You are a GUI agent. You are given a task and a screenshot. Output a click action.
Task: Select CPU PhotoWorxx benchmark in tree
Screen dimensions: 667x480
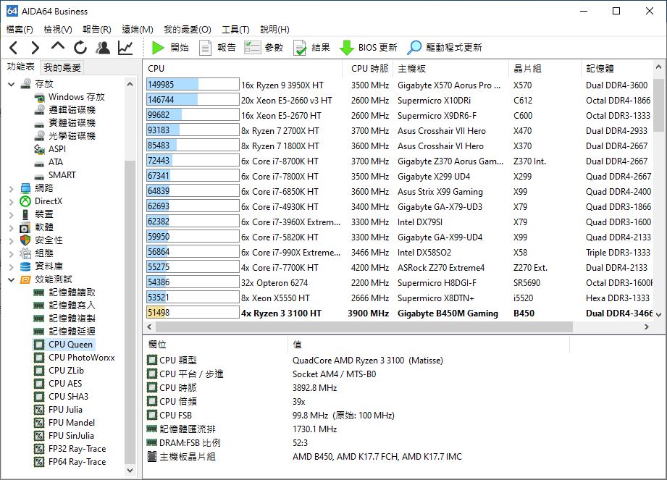pyautogui.click(x=81, y=358)
